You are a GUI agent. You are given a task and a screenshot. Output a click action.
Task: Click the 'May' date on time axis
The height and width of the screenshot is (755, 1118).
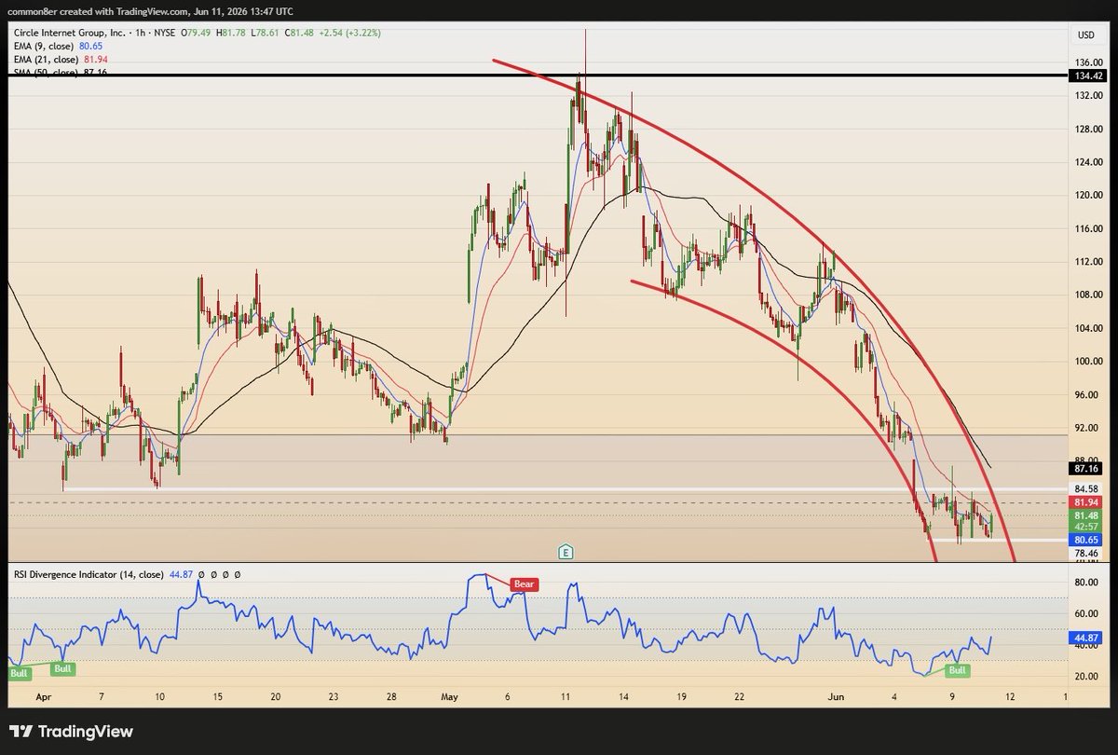pos(451,696)
